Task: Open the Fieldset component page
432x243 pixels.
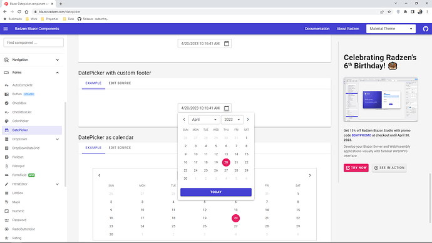Action: point(18,157)
